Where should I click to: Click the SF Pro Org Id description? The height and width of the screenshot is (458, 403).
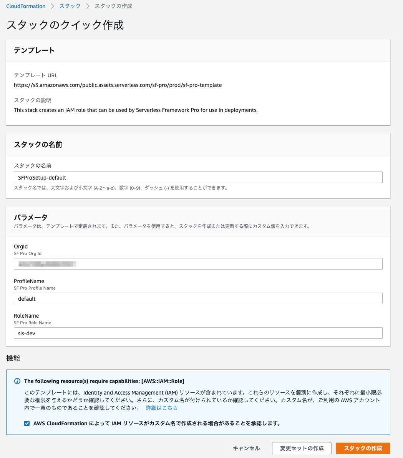pyautogui.click(x=28, y=253)
